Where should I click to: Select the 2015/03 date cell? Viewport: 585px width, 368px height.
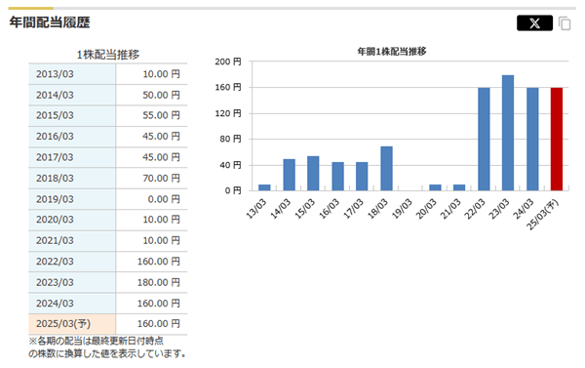point(72,115)
